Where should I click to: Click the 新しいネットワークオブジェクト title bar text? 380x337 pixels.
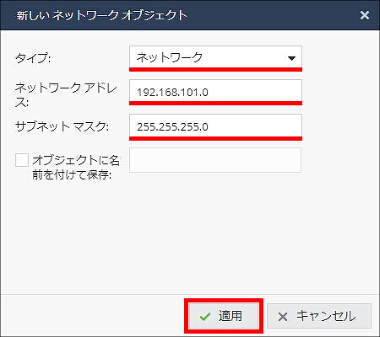101,15
